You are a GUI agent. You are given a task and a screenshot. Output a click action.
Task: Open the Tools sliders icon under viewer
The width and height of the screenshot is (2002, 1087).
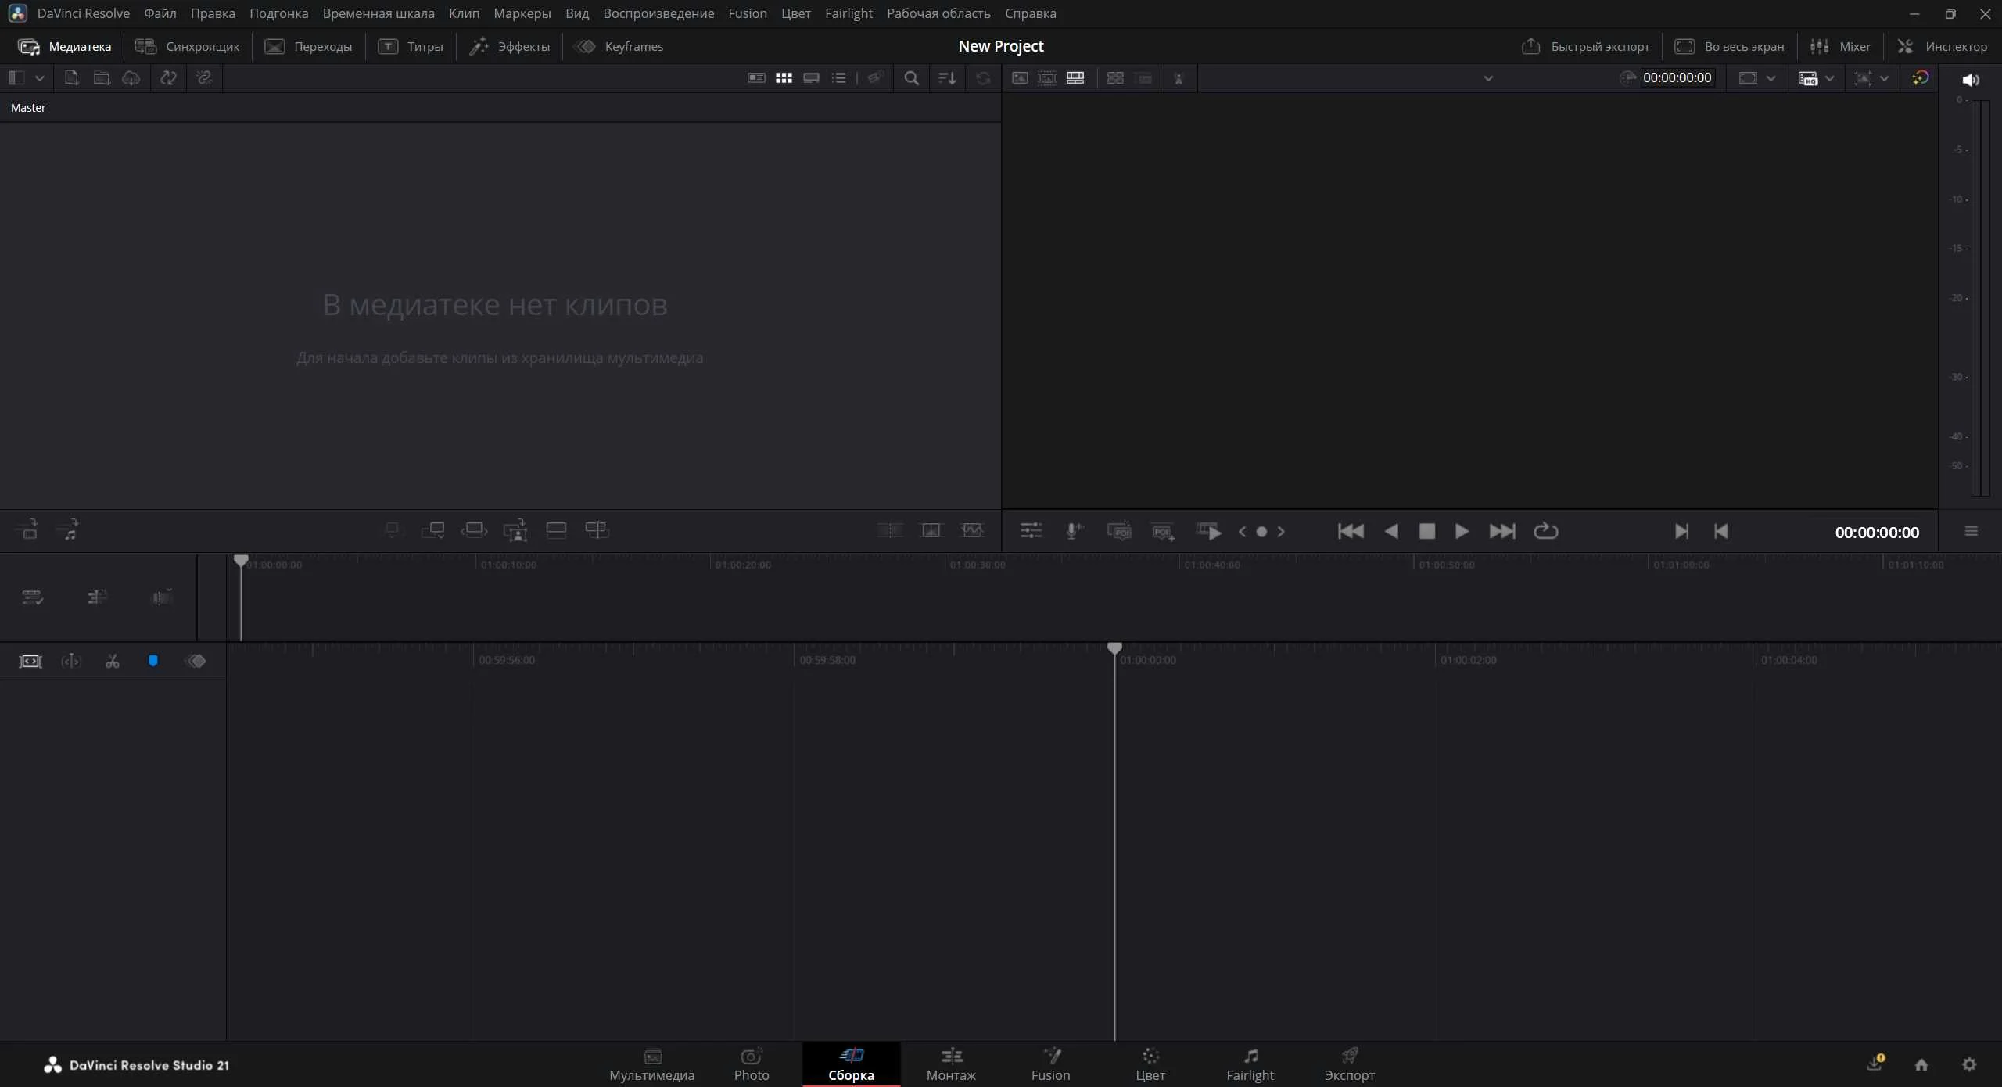click(x=1031, y=531)
